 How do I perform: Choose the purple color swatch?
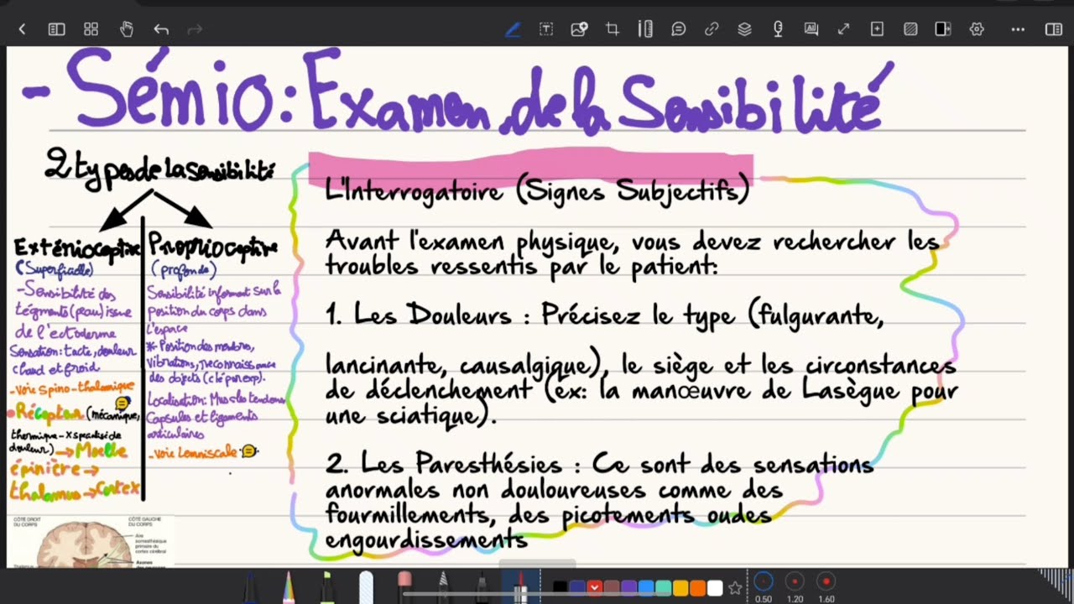628,588
